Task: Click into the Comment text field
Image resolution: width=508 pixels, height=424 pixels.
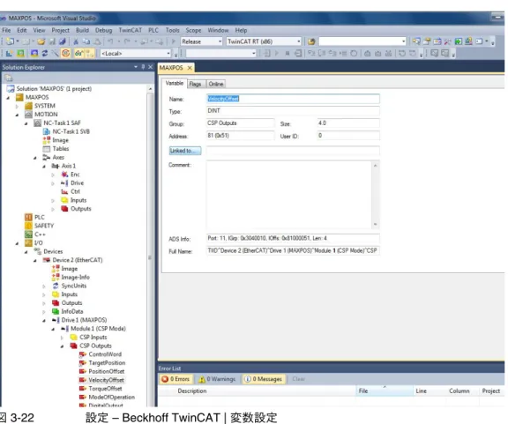Action: 289,195
